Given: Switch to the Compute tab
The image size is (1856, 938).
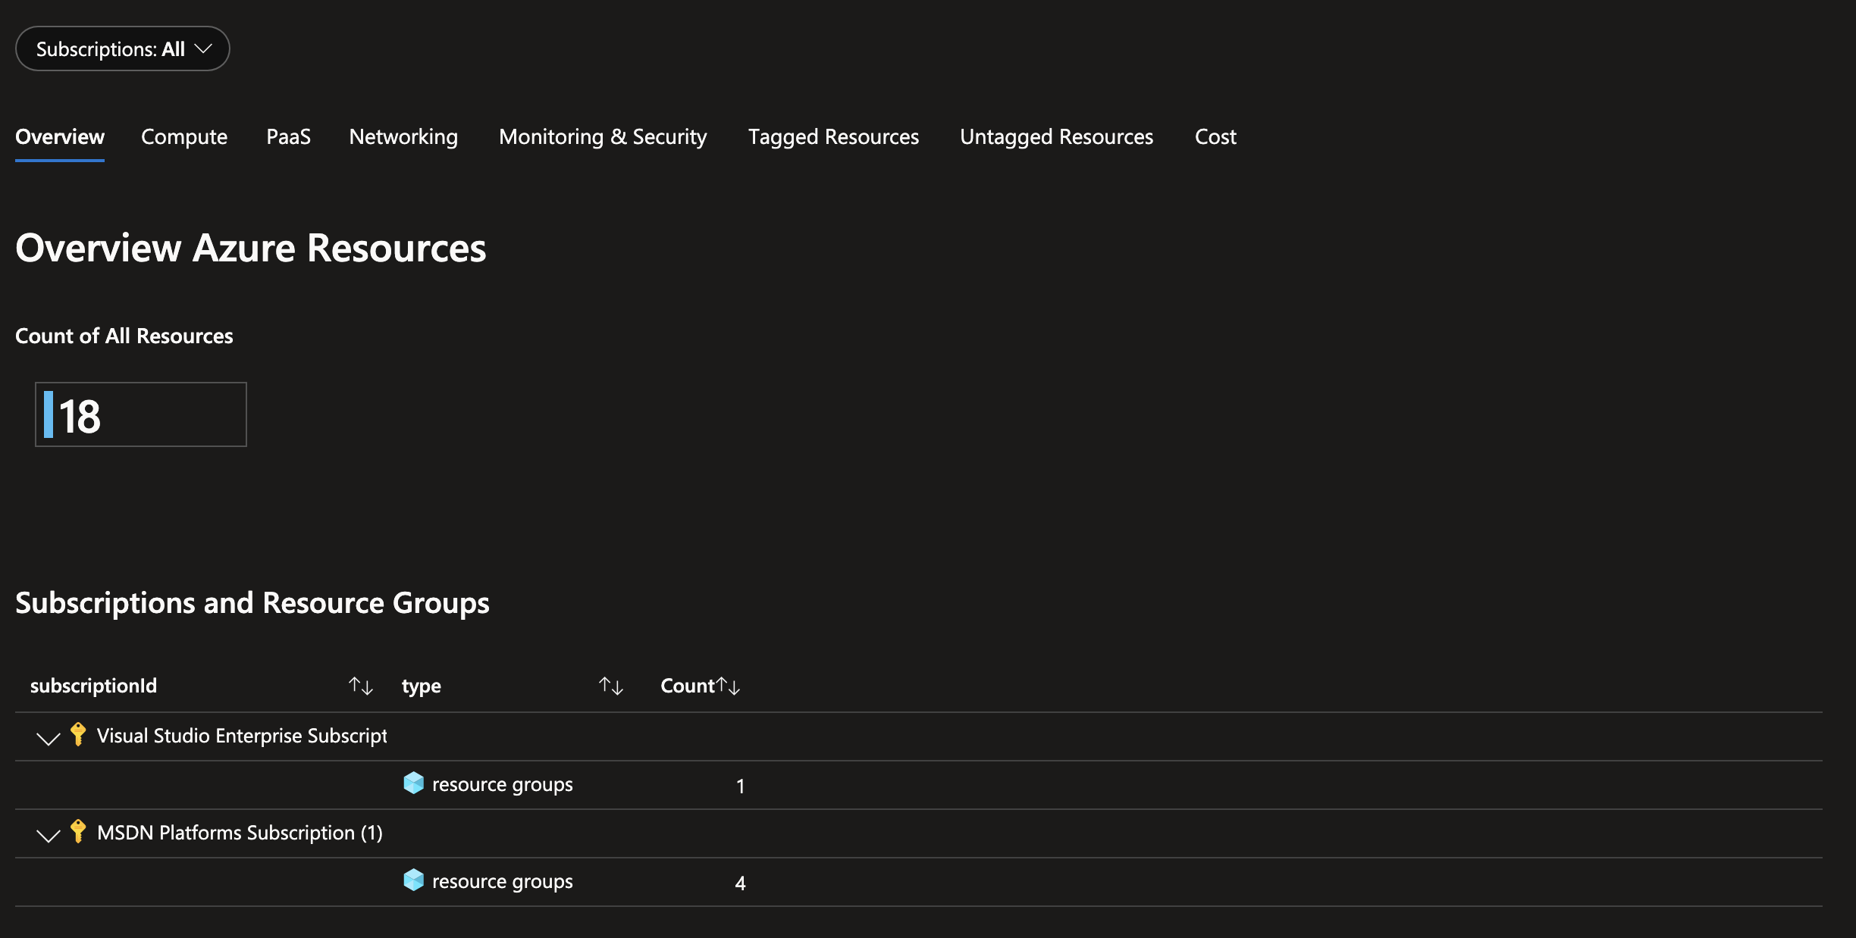Looking at the screenshot, I should coord(184,137).
